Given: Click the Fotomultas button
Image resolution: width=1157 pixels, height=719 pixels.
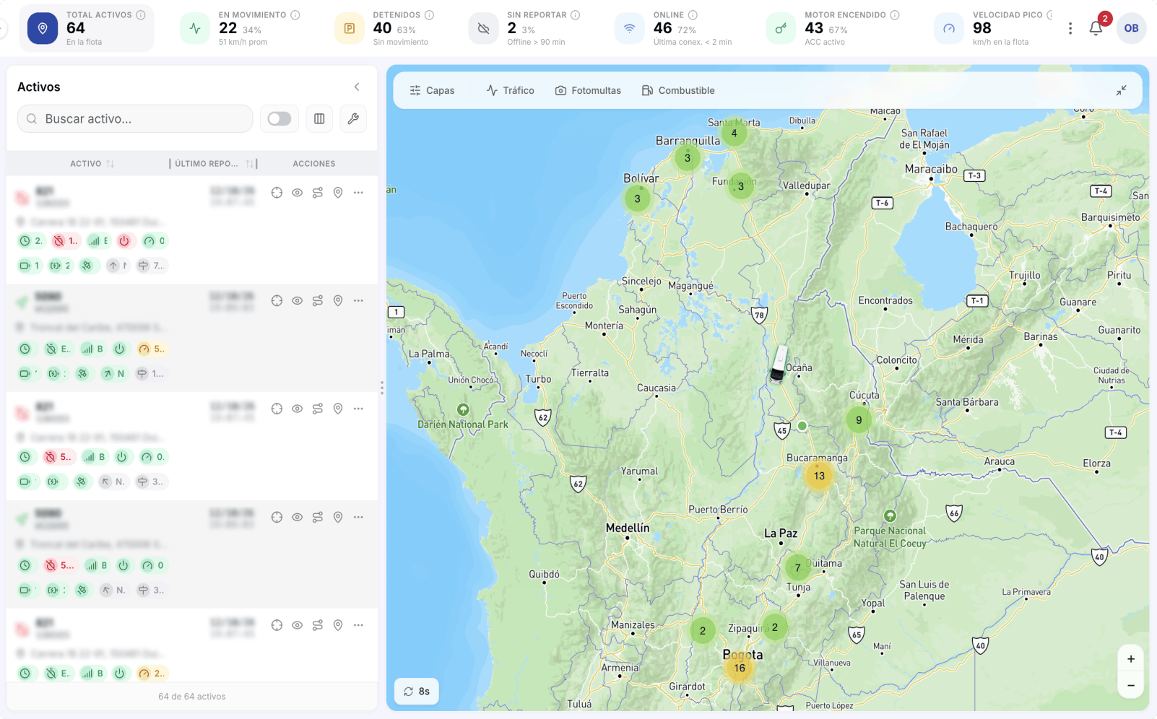Looking at the screenshot, I should (x=588, y=90).
